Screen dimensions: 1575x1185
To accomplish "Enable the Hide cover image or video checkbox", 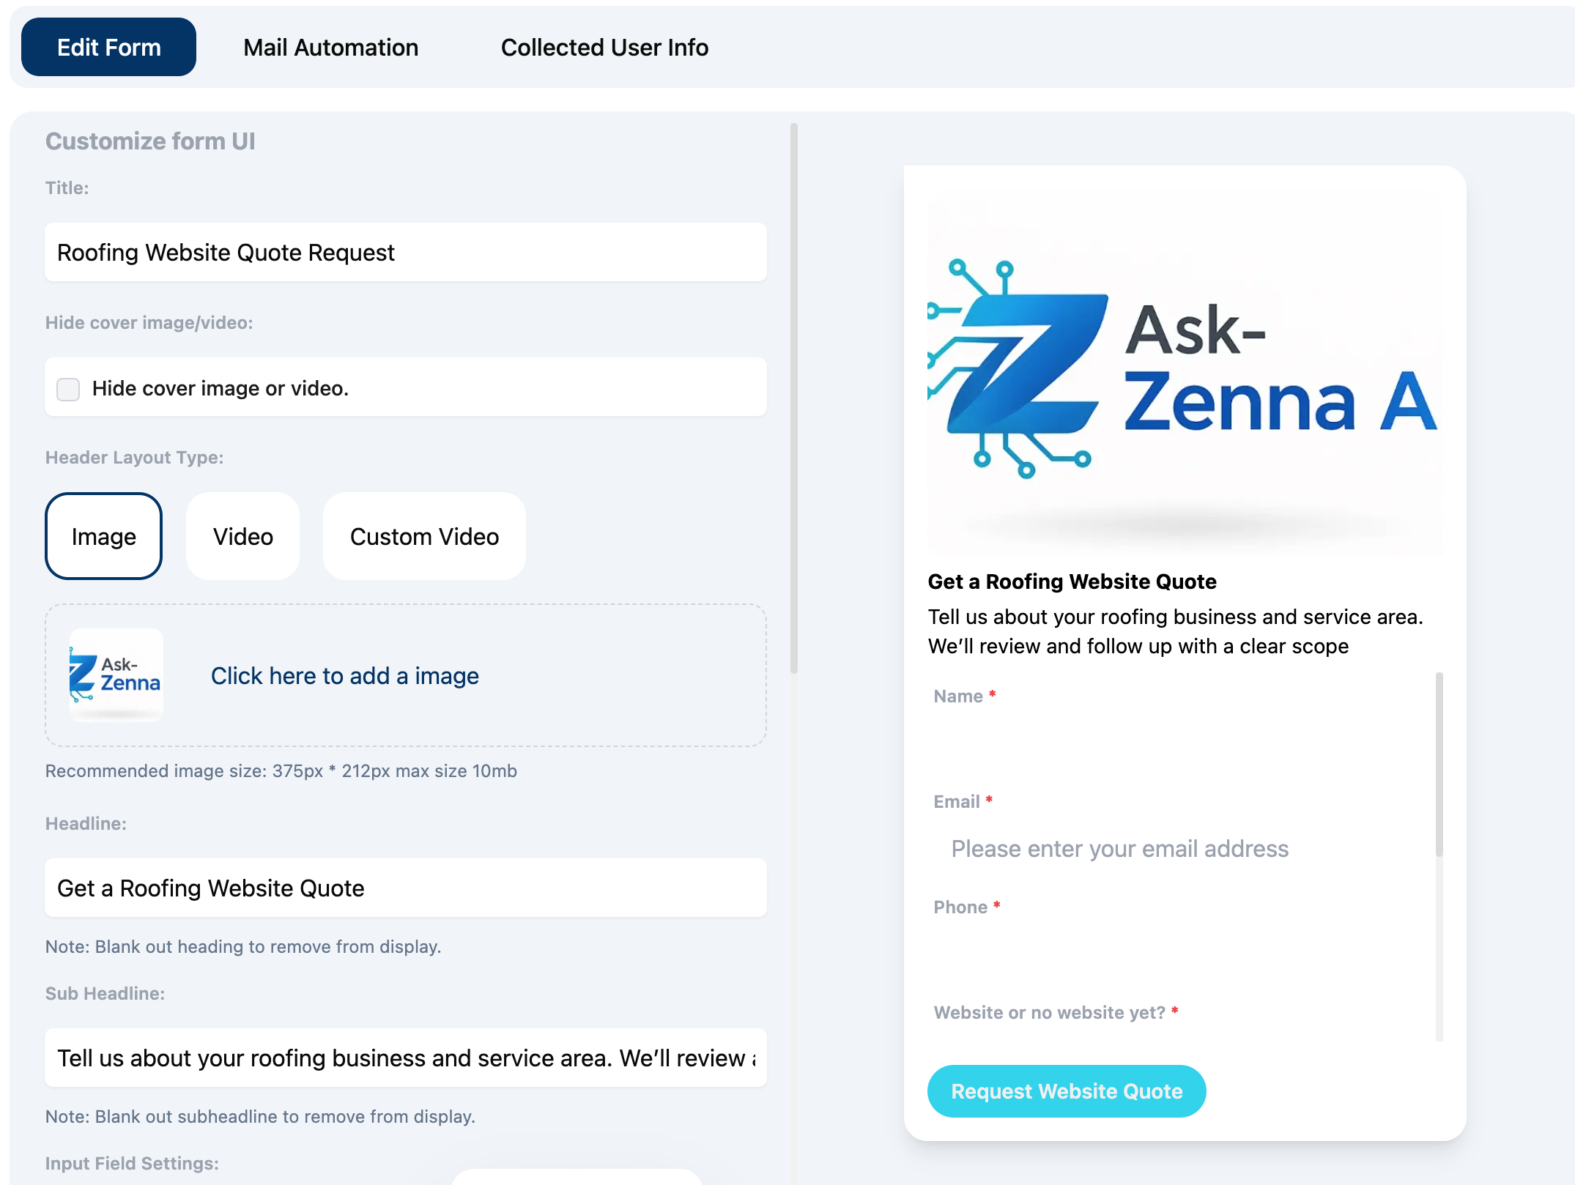I will pos(67,389).
